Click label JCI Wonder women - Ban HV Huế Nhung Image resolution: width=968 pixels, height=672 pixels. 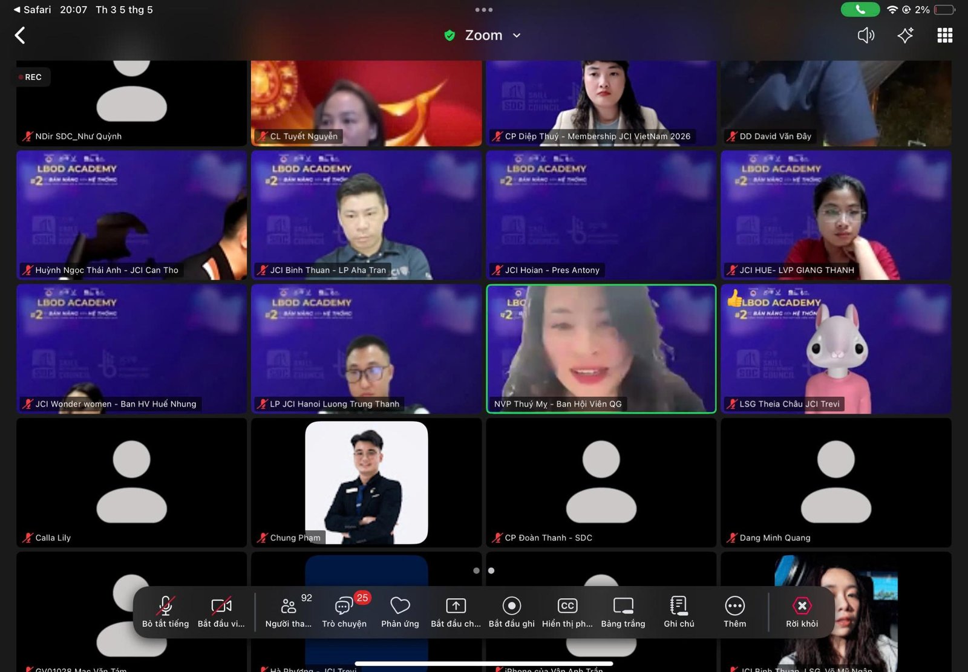click(116, 403)
